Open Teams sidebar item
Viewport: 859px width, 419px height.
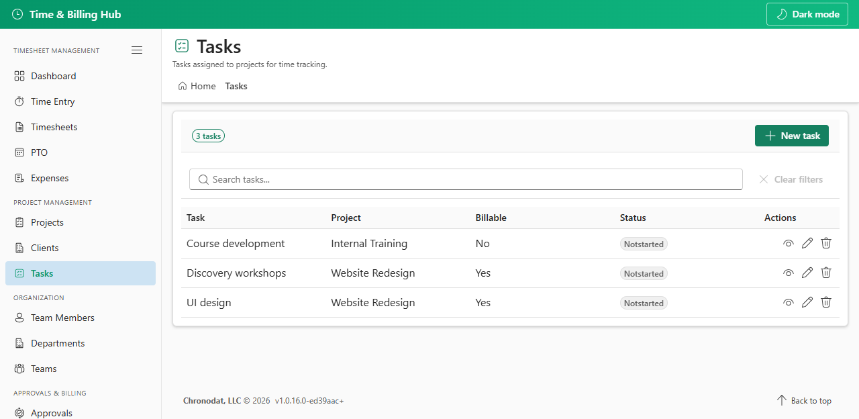coord(81,369)
